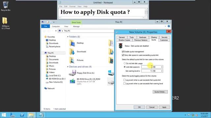Switch to the Security tab

point(165,37)
